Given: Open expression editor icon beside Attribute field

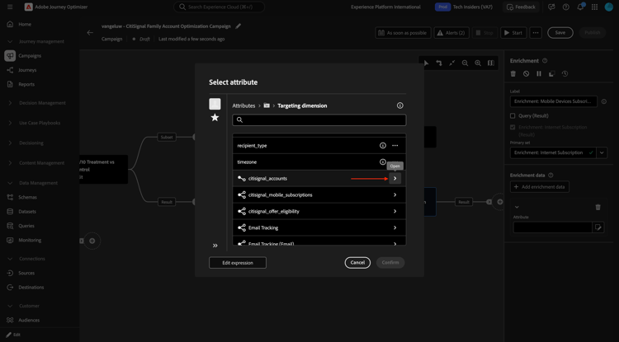Looking at the screenshot, I should (598, 227).
